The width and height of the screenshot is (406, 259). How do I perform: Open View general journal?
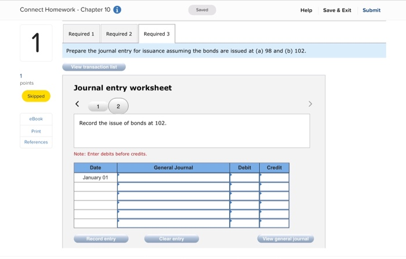coord(285,239)
